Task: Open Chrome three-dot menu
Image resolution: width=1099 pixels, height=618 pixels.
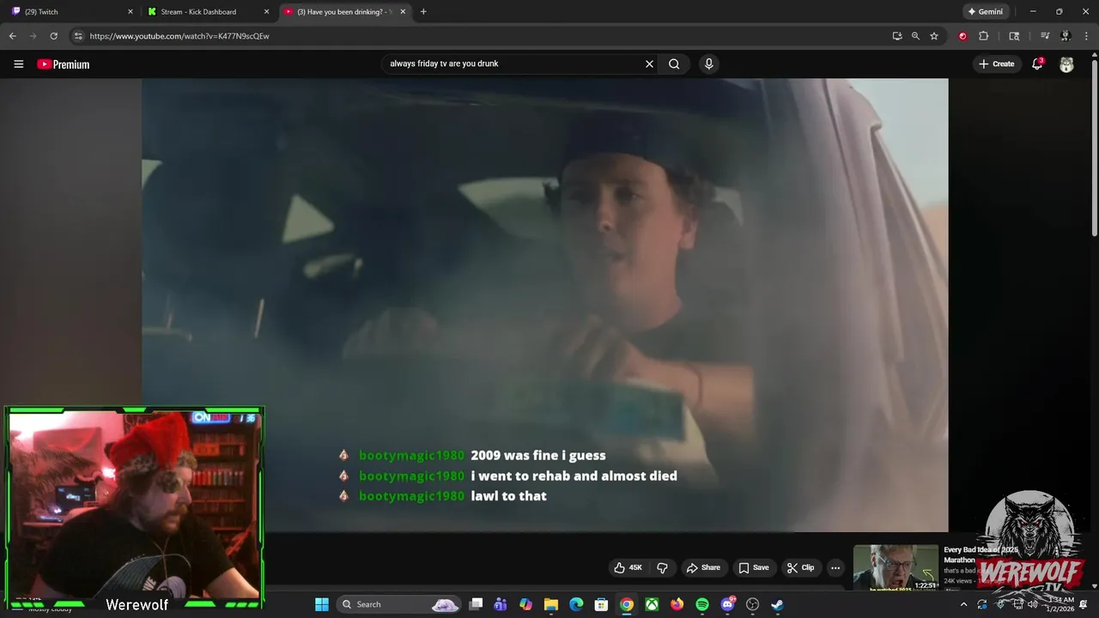Action: coord(1086,36)
